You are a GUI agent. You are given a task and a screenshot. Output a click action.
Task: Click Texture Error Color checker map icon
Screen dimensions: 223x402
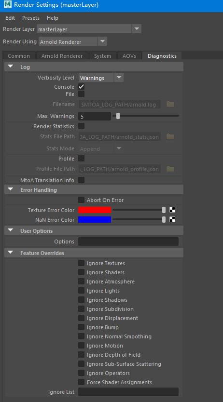pyautogui.click(x=172, y=210)
